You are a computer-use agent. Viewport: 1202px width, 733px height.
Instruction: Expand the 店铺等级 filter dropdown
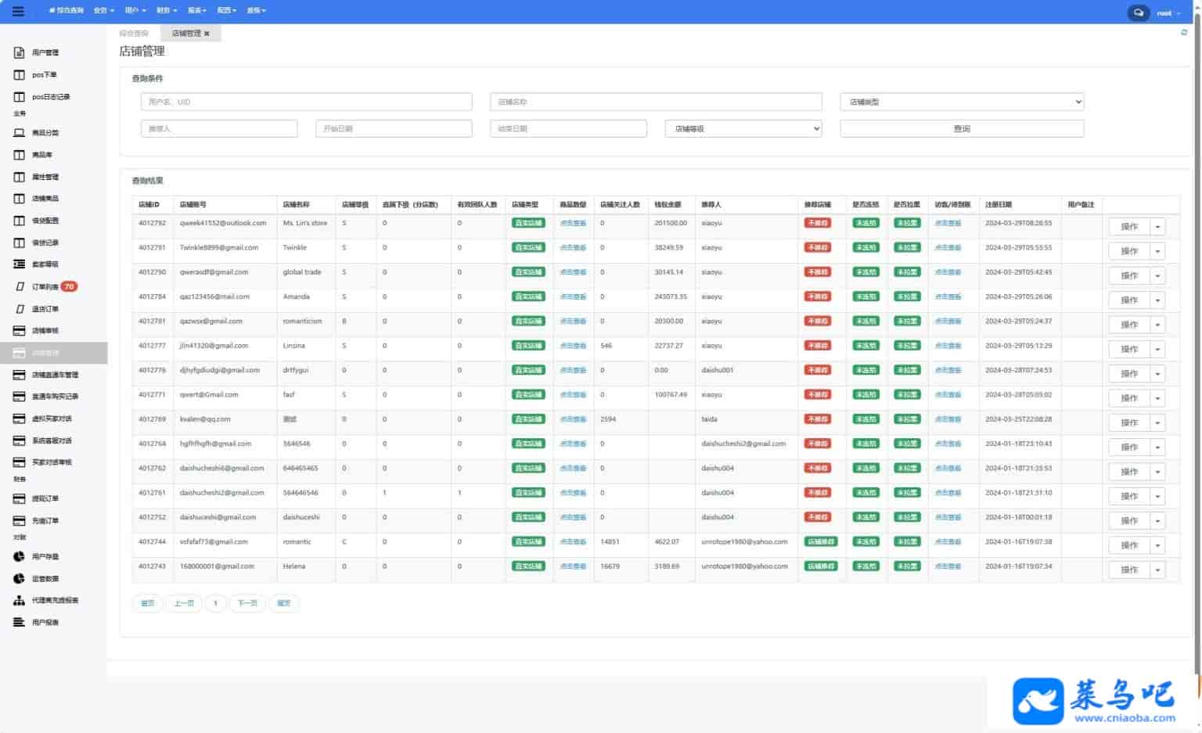click(743, 129)
